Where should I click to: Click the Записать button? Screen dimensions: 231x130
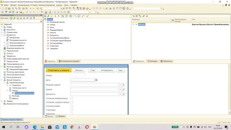(x=79, y=70)
